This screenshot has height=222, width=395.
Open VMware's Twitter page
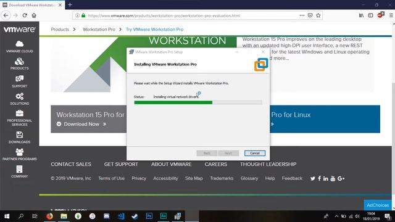point(313,178)
